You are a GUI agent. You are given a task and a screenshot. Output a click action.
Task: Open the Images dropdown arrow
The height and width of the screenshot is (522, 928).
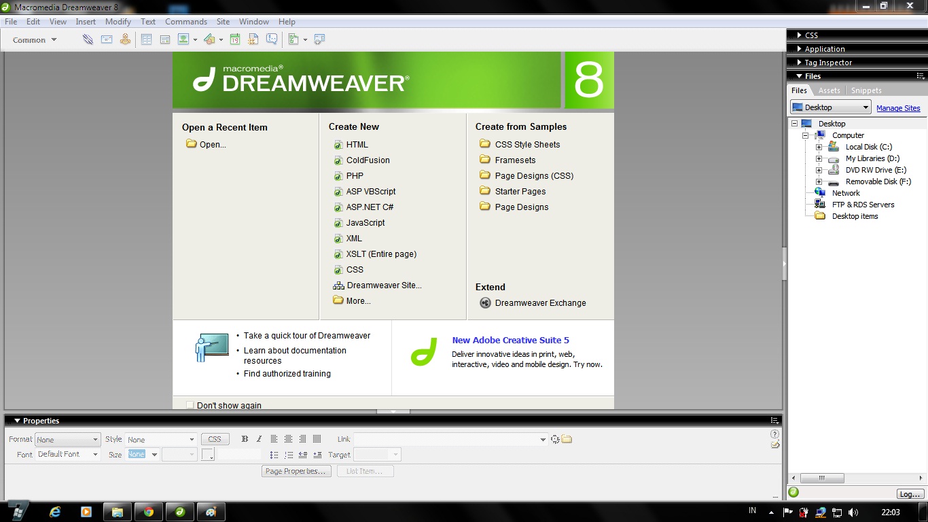[x=195, y=39]
